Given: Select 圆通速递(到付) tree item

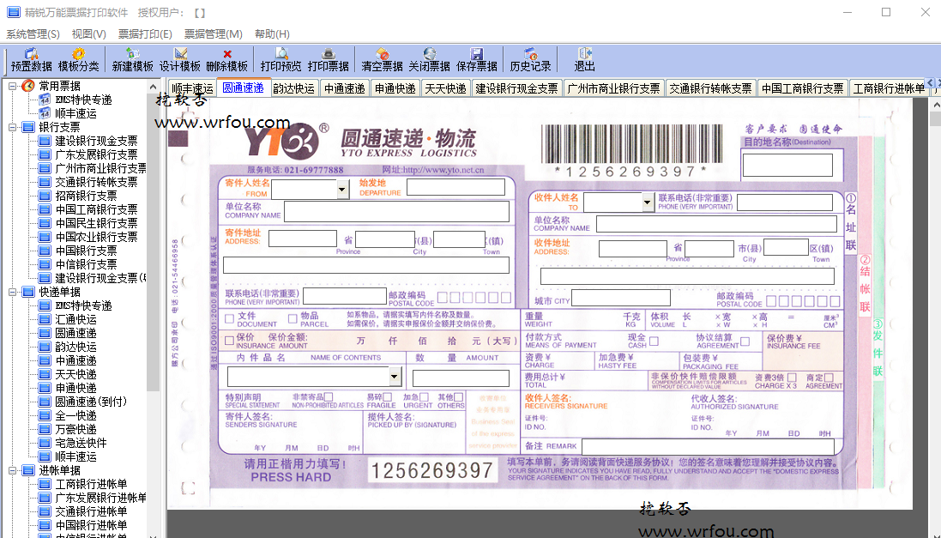Looking at the screenshot, I should pos(91,402).
